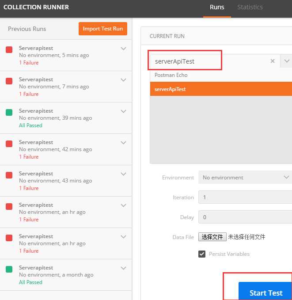Expand the Serverapitest run from 39 mins ago
This screenshot has width=292, height=300.
[x=123, y=111]
